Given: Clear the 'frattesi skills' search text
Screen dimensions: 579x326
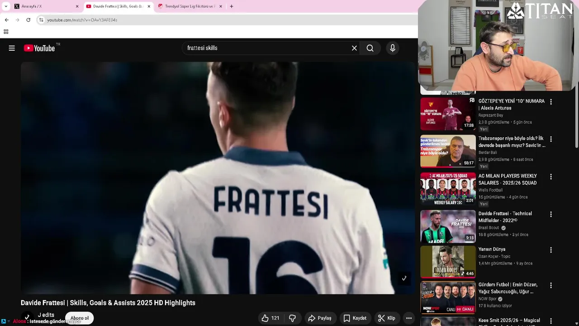Looking at the screenshot, I should (354, 48).
